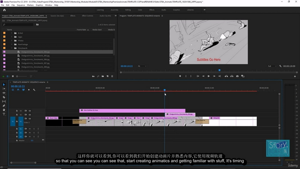Expand the Photos bin
Viewport: 300px width, 169px height.
pyautogui.click(x=12, y=41)
